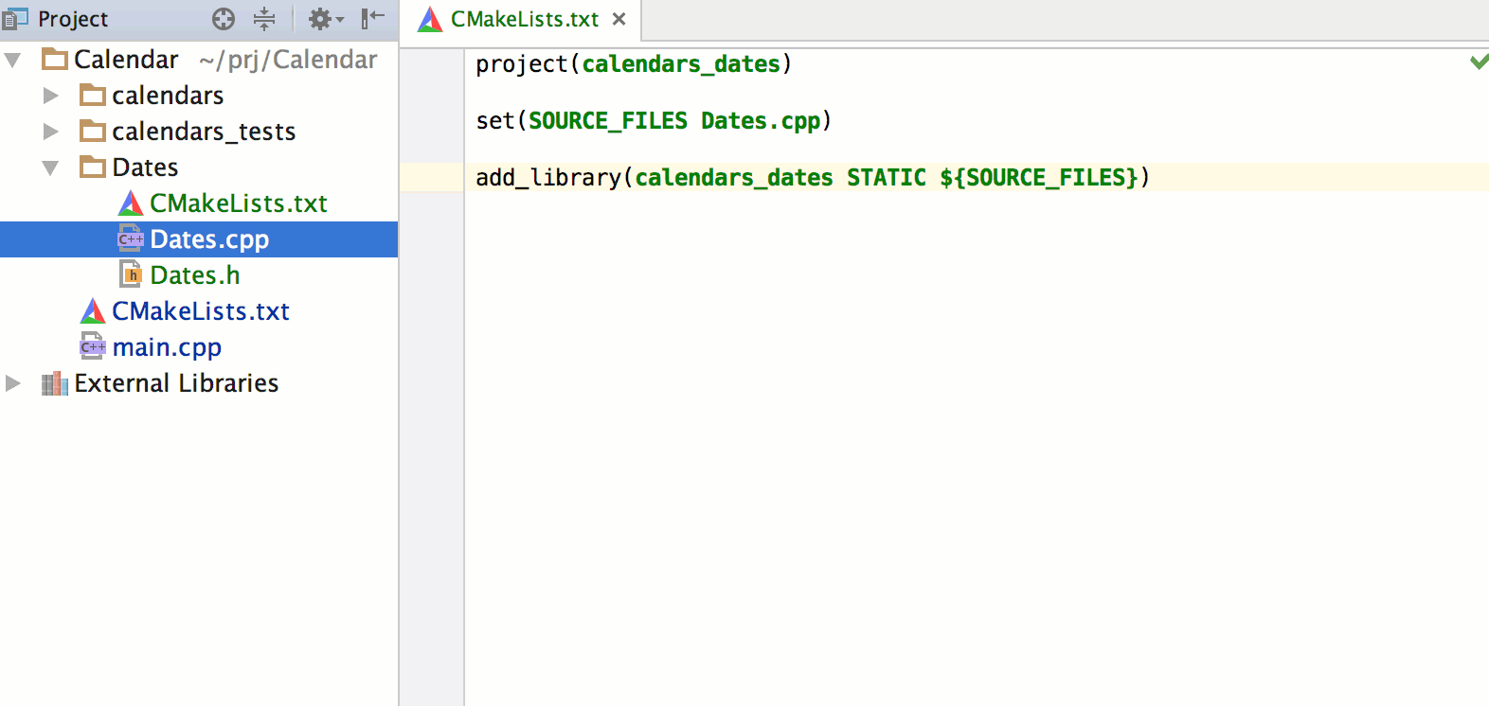Click ${SOURCE_FILES} variable reference
The width and height of the screenshot is (1489, 706).
coord(1039,178)
